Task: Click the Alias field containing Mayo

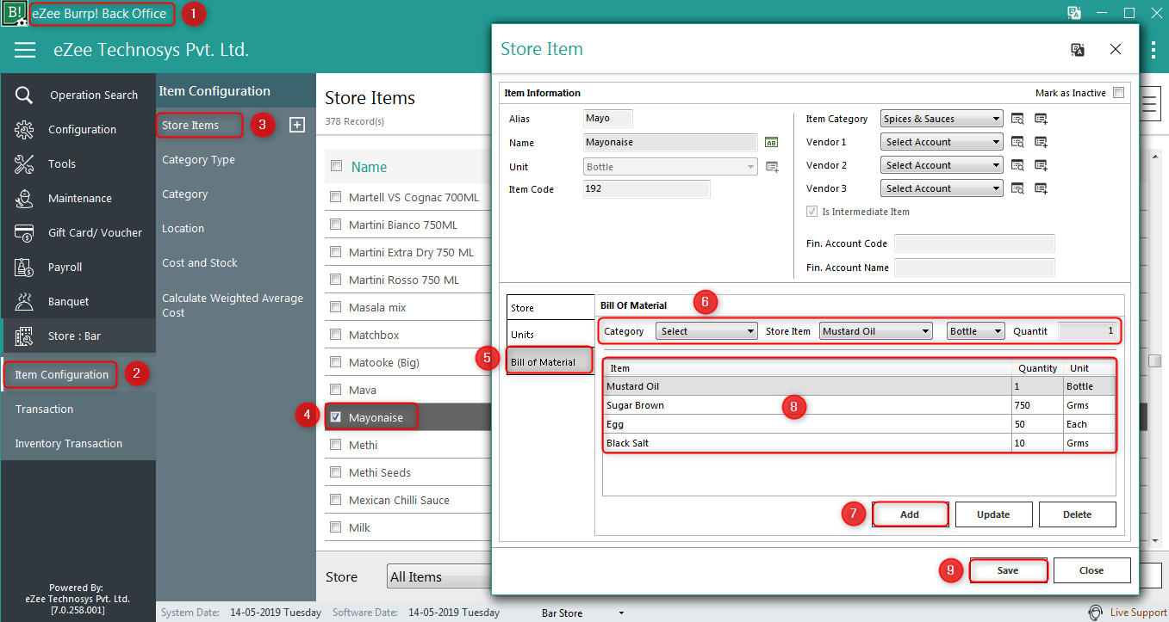Action: click(608, 119)
